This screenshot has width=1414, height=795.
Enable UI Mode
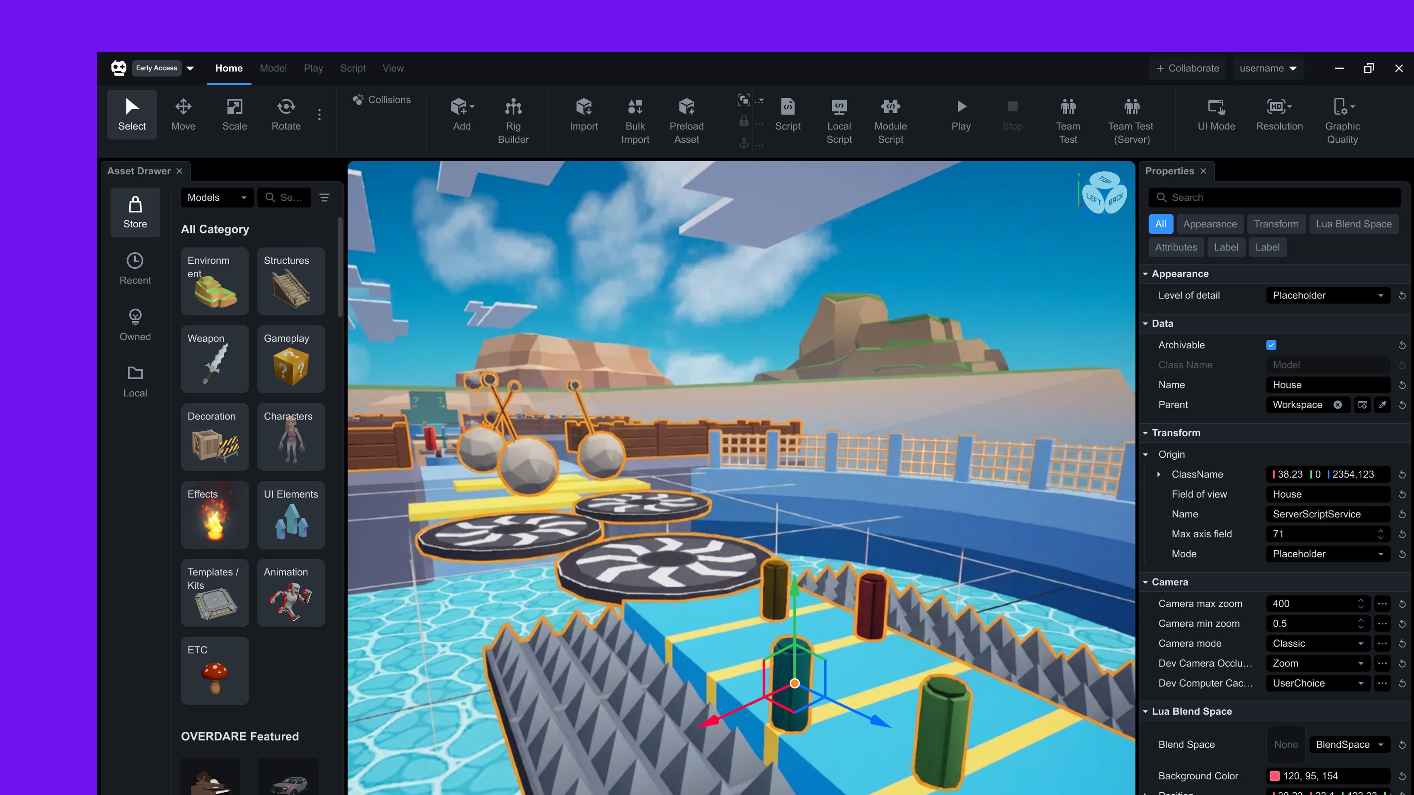pos(1216,114)
